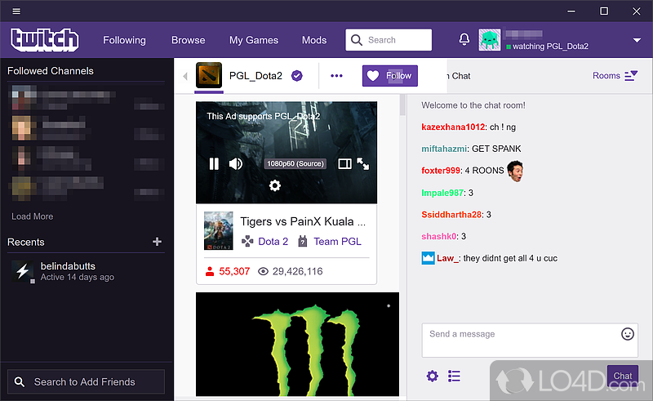Focus the Search to Add Friends field
653x401 pixels.
click(x=87, y=382)
